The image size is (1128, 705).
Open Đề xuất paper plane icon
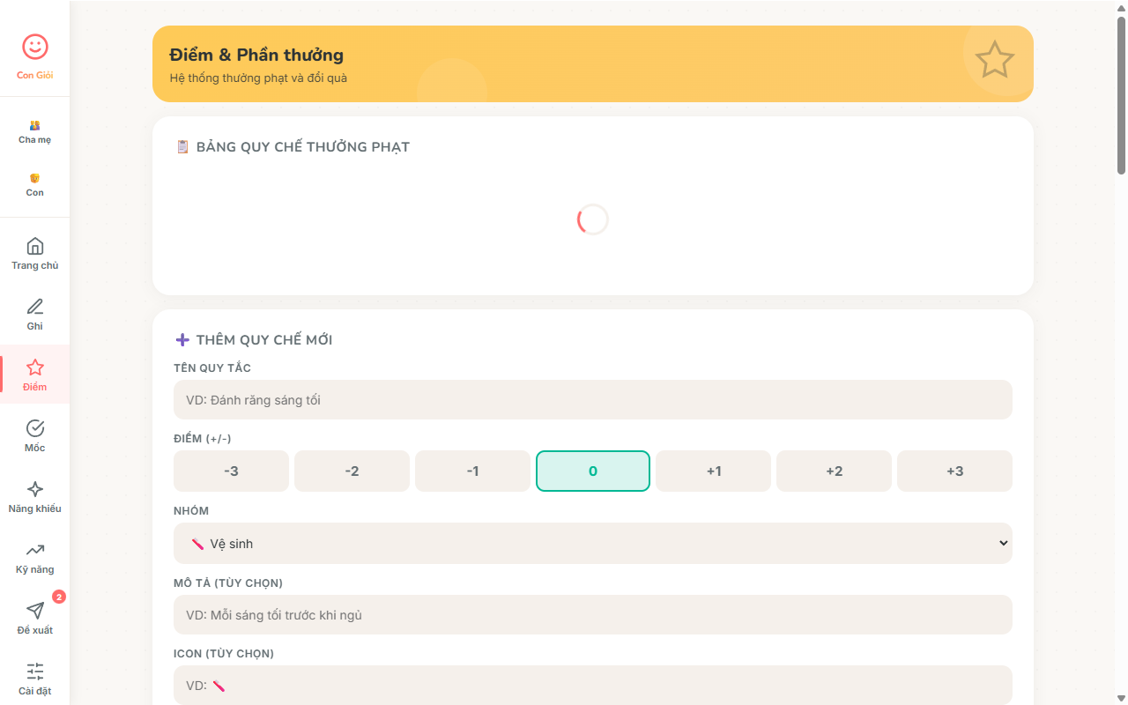pos(35,611)
